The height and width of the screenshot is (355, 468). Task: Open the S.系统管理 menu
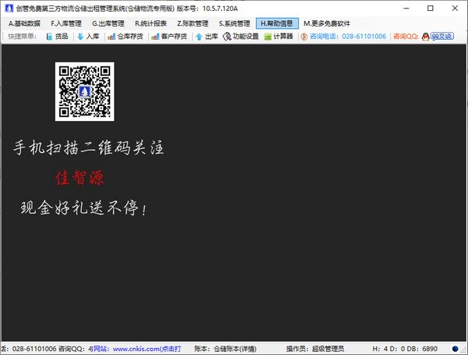234,23
